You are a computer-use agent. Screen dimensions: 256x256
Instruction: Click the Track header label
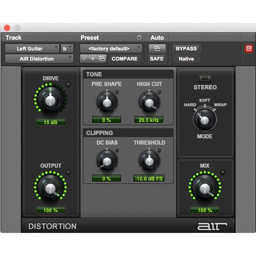coord(13,38)
